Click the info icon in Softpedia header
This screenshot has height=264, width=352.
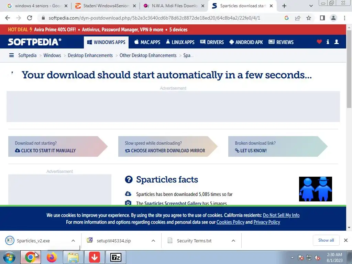[328, 42]
